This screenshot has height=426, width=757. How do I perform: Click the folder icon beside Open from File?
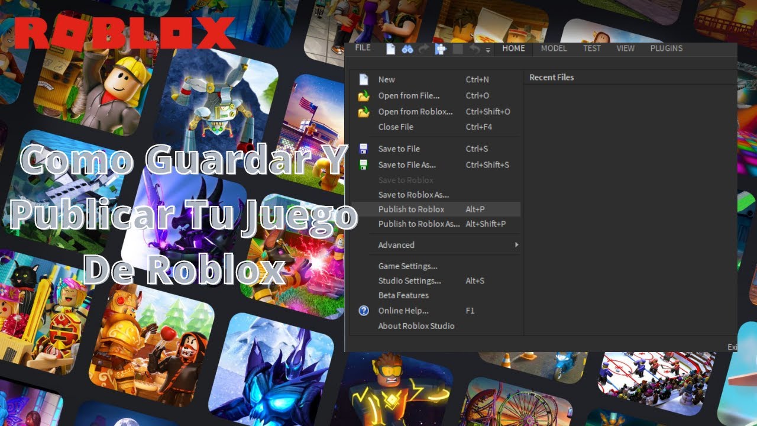(364, 96)
